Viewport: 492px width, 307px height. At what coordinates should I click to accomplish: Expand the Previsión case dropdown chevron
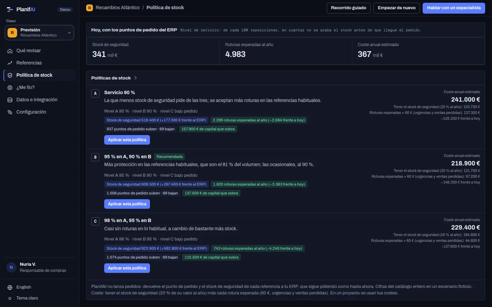tap(69, 33)
